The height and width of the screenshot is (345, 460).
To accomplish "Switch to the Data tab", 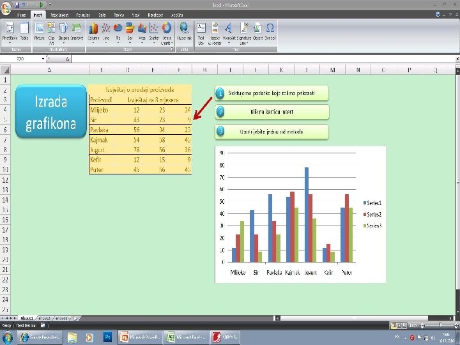I will coord(102,15).
